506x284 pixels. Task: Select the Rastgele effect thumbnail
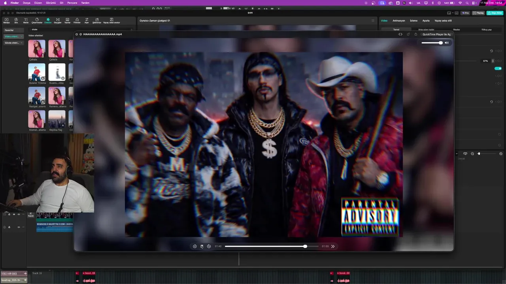tap(37, 96)
